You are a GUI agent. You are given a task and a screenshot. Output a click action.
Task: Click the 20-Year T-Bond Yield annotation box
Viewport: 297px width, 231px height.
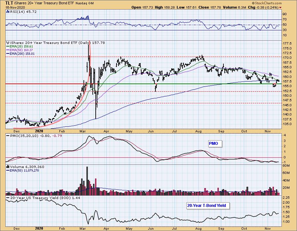(x=208, y=206)
